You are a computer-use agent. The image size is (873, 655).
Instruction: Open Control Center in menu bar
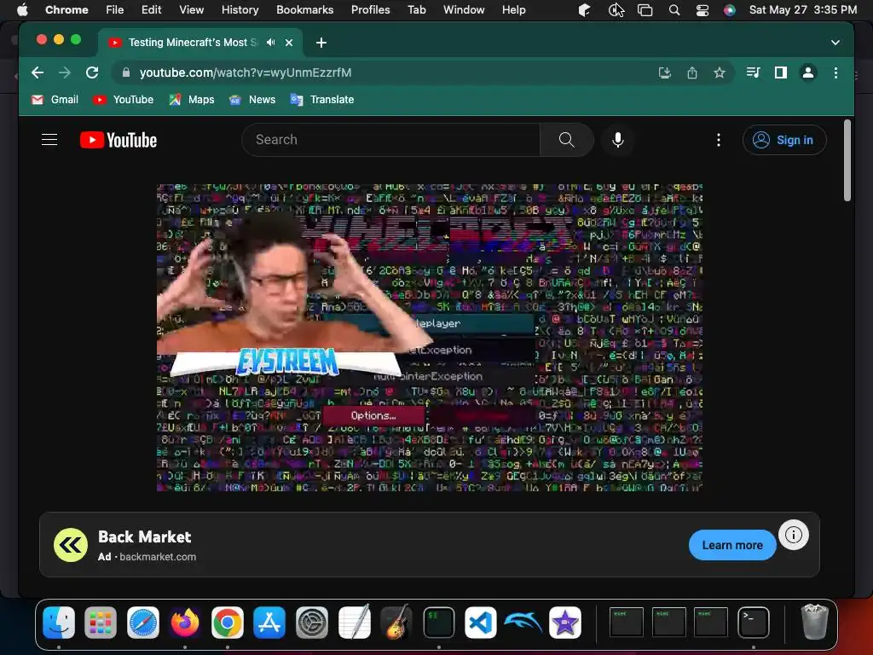click(x=702, y=10)
